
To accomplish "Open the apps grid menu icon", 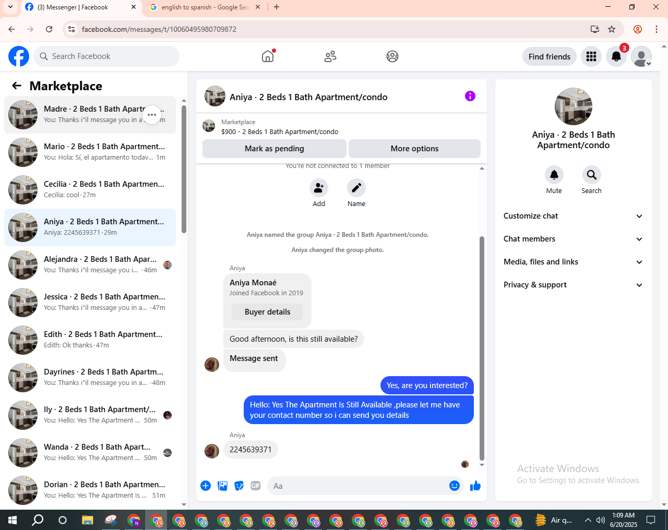I will [591, 56].
